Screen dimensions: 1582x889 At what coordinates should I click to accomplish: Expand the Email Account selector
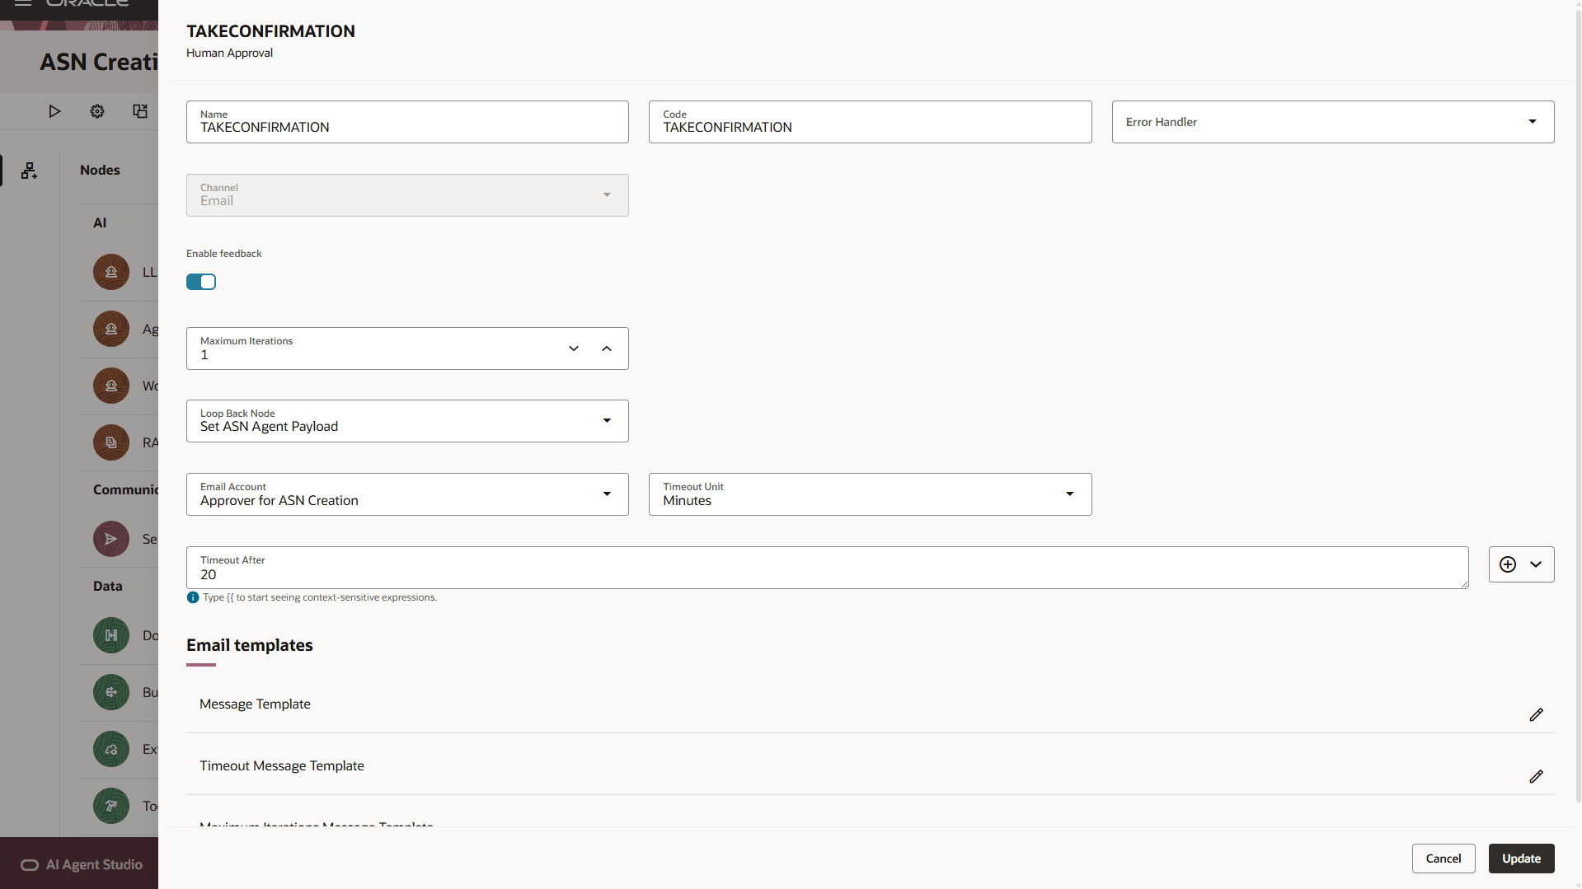[x=608, y=494]
